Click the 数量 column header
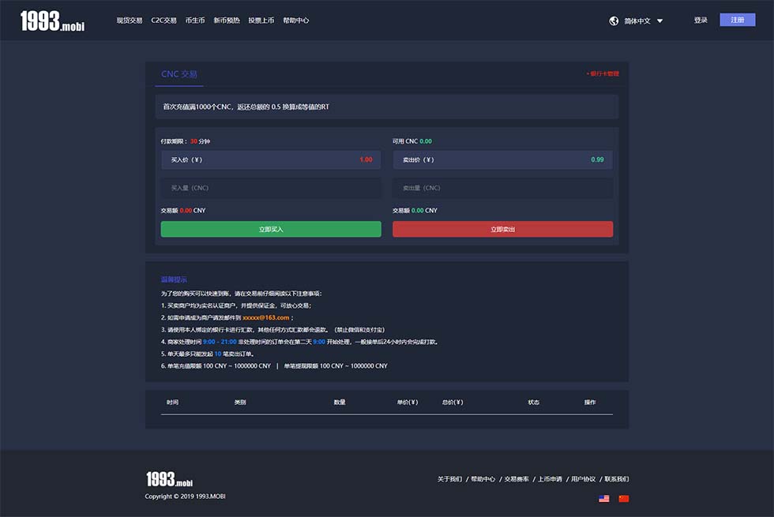The width and height of the screenshot is (774, 517). (x=340, y=403)
